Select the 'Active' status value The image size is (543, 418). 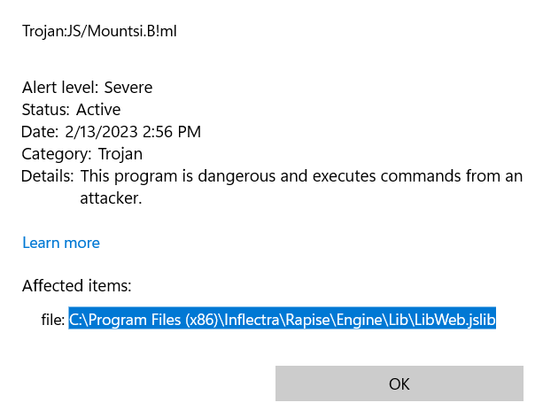tap(98, 110)
